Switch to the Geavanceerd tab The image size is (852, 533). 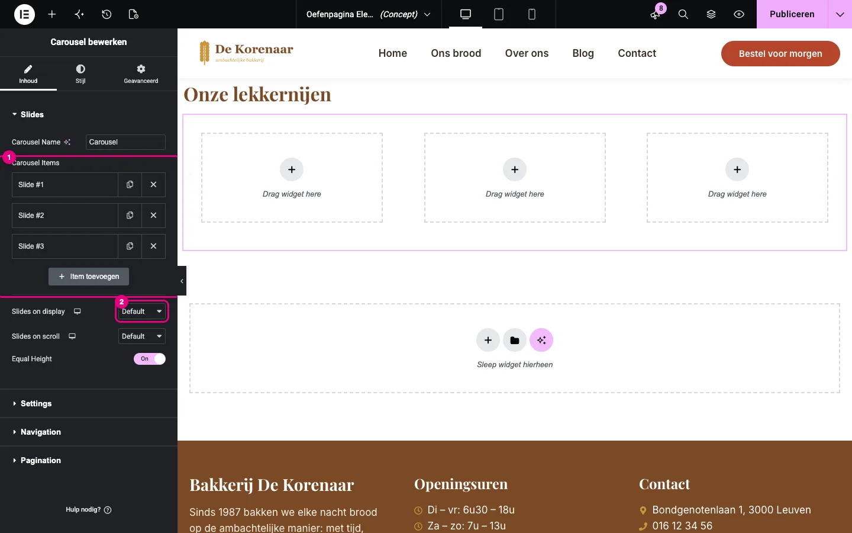[x=141, y=73]
